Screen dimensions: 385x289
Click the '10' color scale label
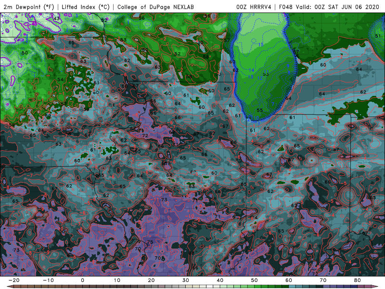pyautogui.click(x=117, y=280)
